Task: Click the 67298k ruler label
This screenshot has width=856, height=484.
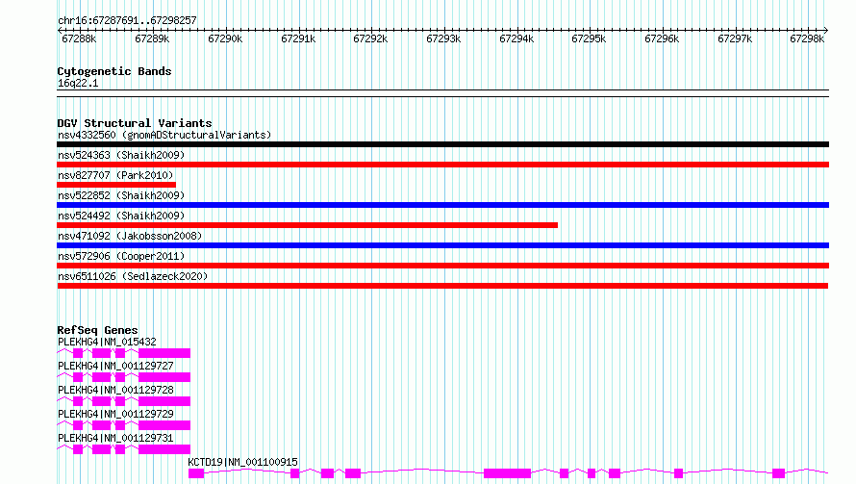Action: point(807,38)
